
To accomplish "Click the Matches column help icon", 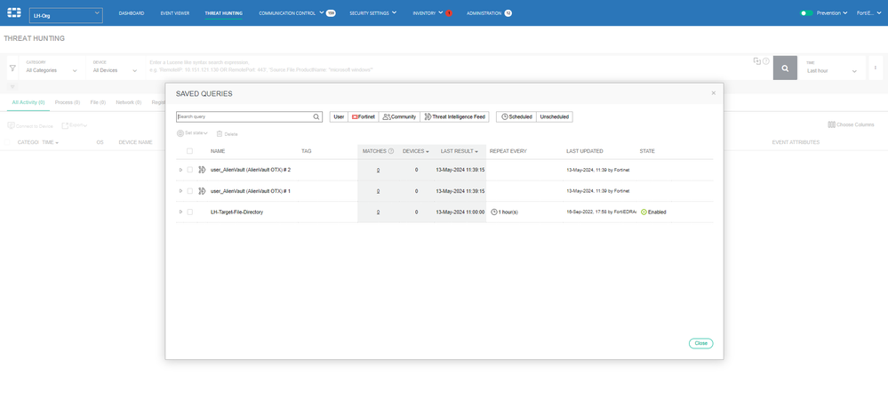I will point(391,151).
